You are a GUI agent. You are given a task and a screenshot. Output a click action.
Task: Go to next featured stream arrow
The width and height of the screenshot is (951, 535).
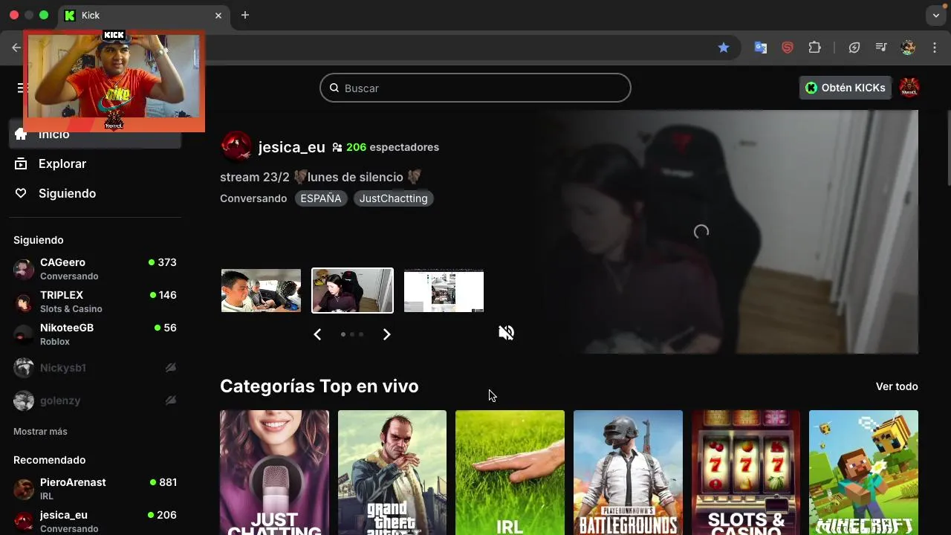point(386,334)
